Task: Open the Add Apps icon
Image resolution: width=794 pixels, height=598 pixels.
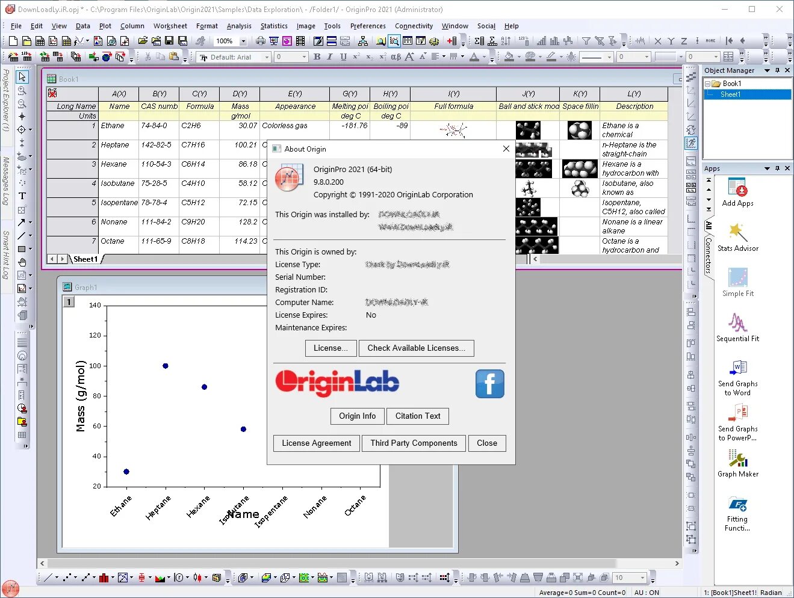Action: tap(737, 192)
